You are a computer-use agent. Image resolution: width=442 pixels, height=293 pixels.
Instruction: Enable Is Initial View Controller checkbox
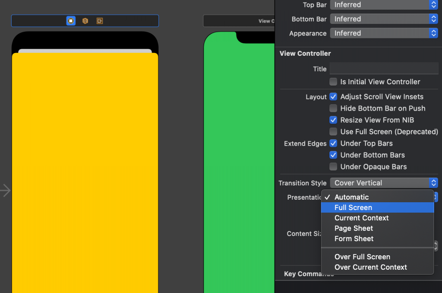333,82
